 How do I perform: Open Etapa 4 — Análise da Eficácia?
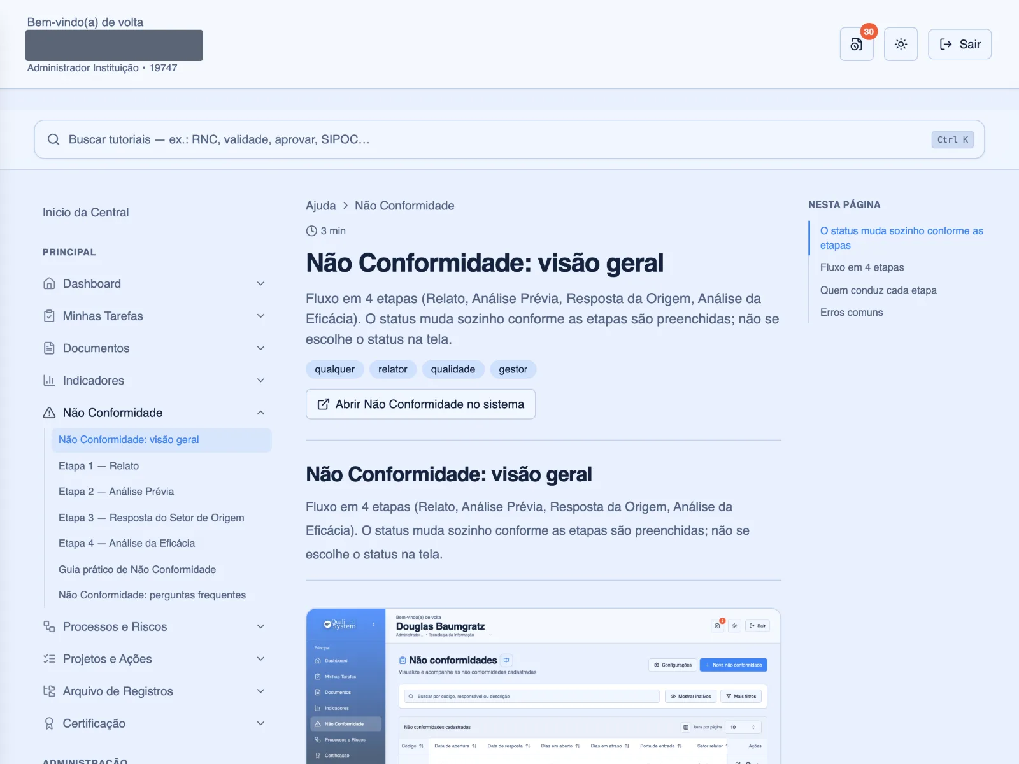(127, 543)
